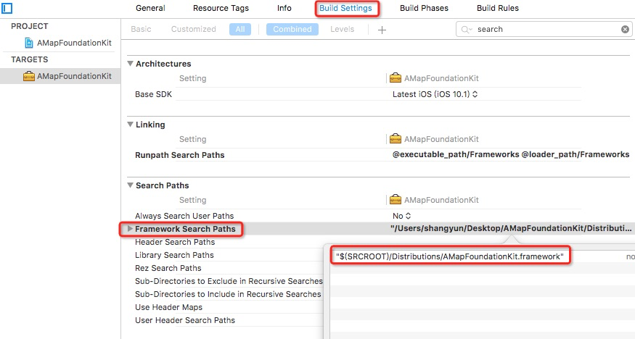Image resolution: width=635 pixels, height=339 pixels.
Task: Show Customized build settings
Action: click(193, 30)
